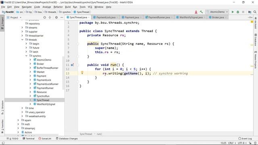Expand the streams folder
Image resolution: width=258 pixels, height=145 pixels.
click(22, 28)
